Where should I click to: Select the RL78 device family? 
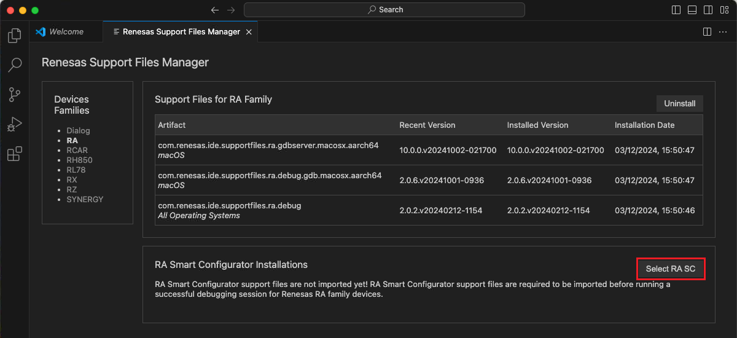(77, 170)
